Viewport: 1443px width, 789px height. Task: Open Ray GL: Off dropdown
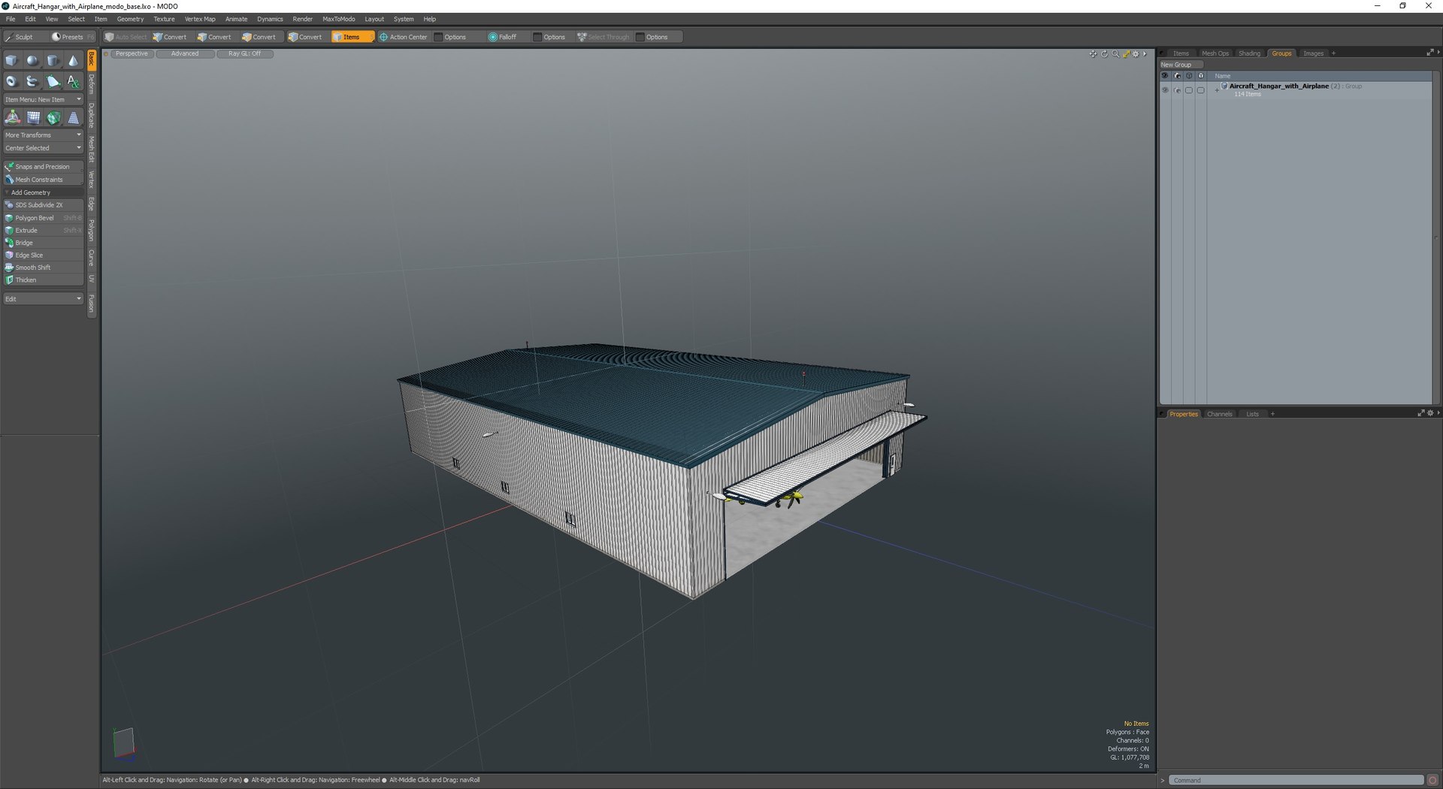(245, 54)
